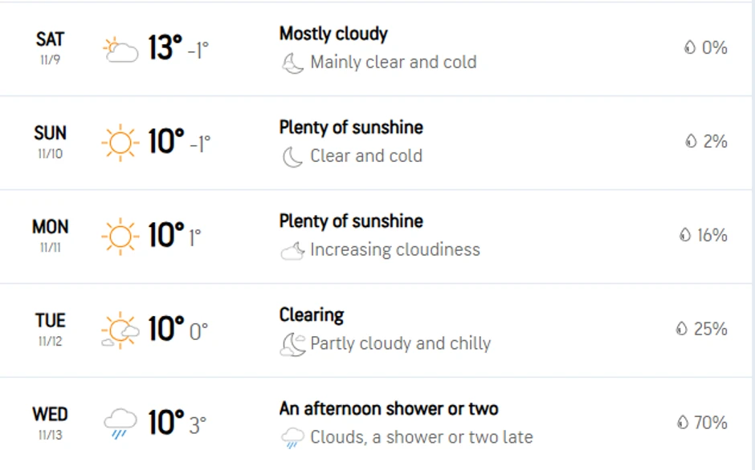Click 'Increasing cloudiness' night forecast text
This screenshot has width=755, height=470.
pos(395,250)
